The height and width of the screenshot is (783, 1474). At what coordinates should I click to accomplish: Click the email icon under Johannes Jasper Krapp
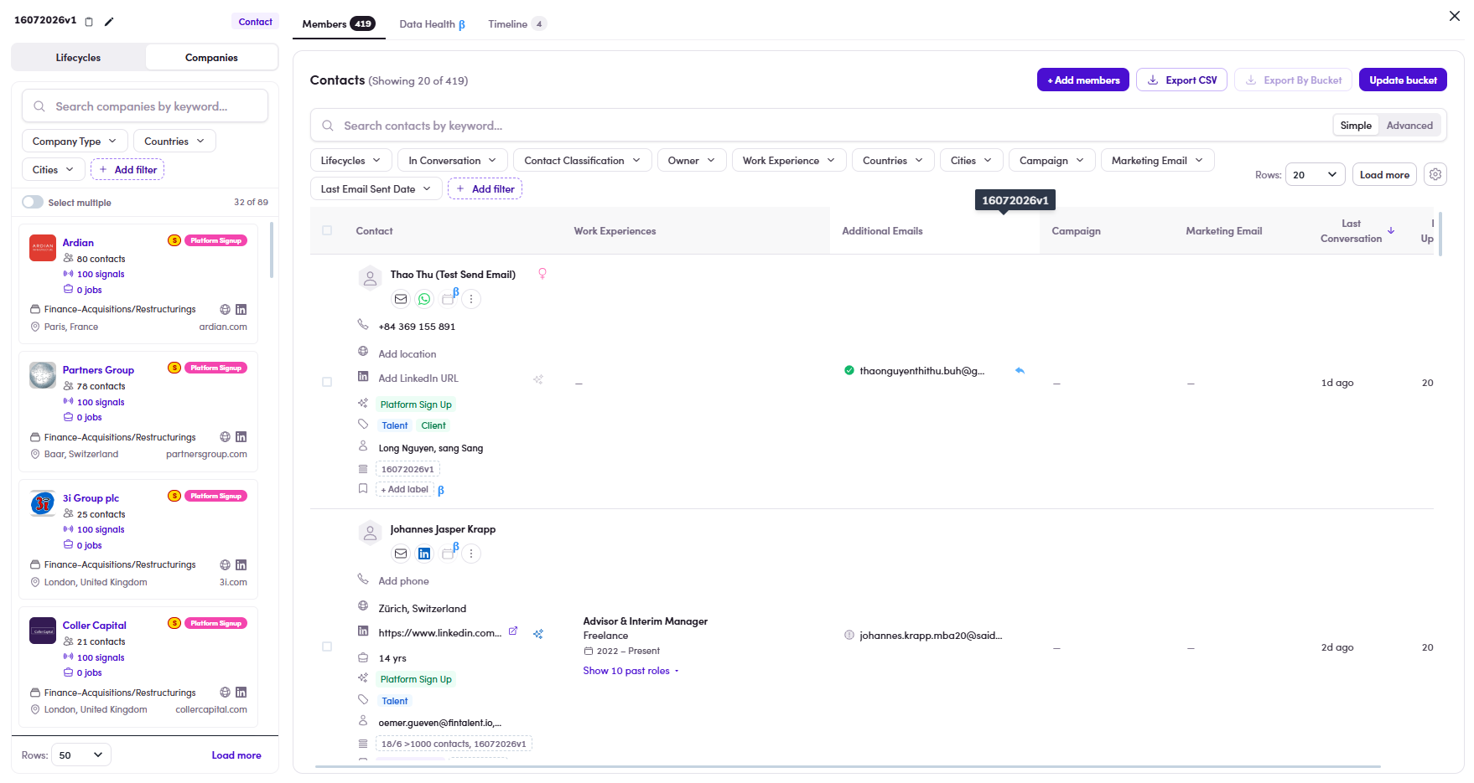click(401, 554)
